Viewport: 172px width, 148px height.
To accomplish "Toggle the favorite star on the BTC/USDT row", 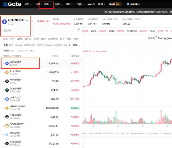I will pos(4,72).
